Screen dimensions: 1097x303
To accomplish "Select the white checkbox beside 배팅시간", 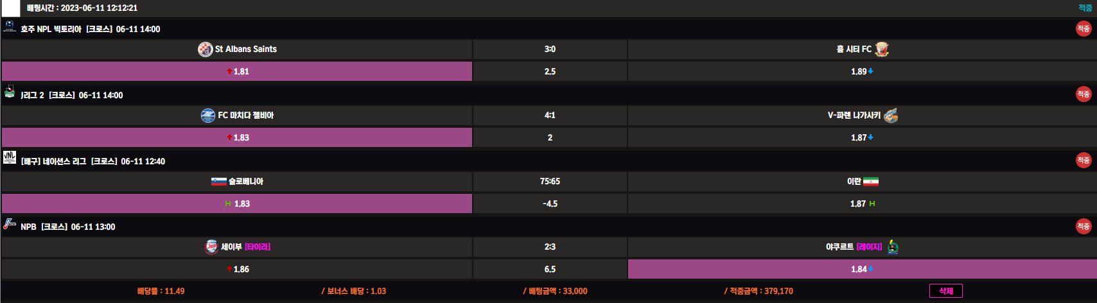I will pos(11,8).
